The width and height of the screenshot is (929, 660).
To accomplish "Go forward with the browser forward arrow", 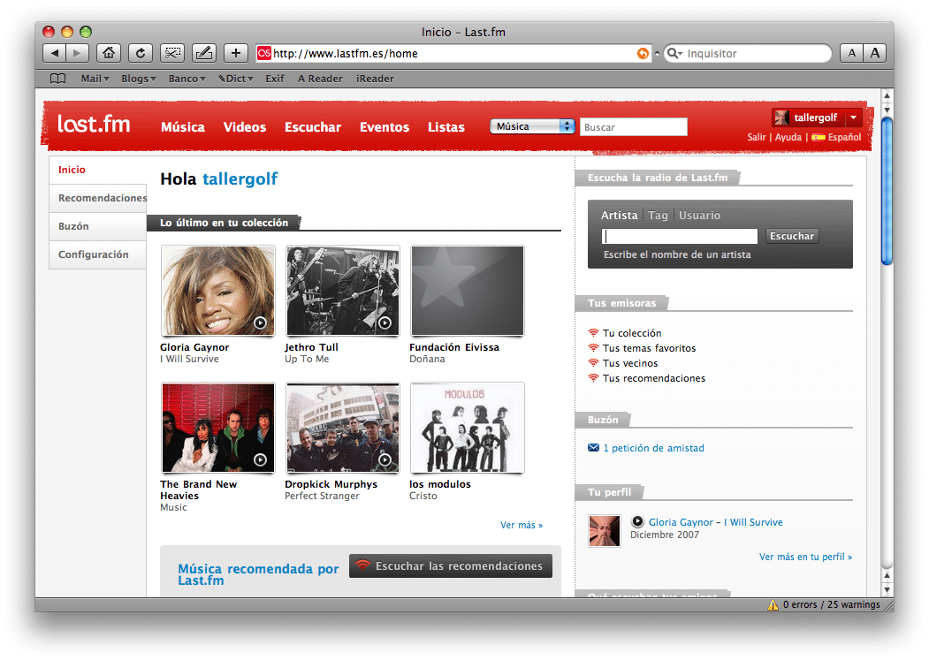I will pos(77,53).
